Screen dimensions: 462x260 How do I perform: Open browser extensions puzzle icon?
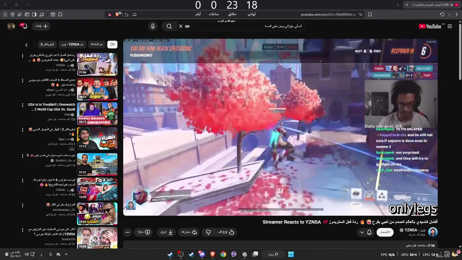[x=60, y=14]
